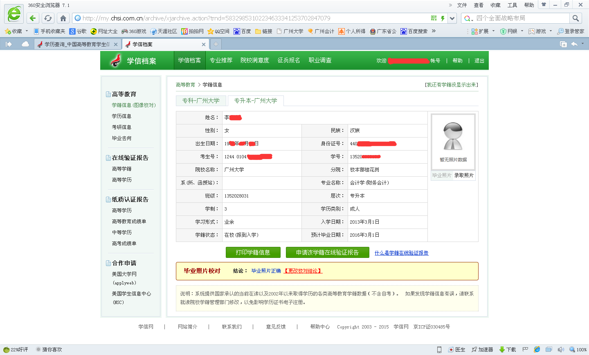The height and width of the screenshot is (355, 589).
Task: Open the 网址大全 bookmark
Action: 104,31
